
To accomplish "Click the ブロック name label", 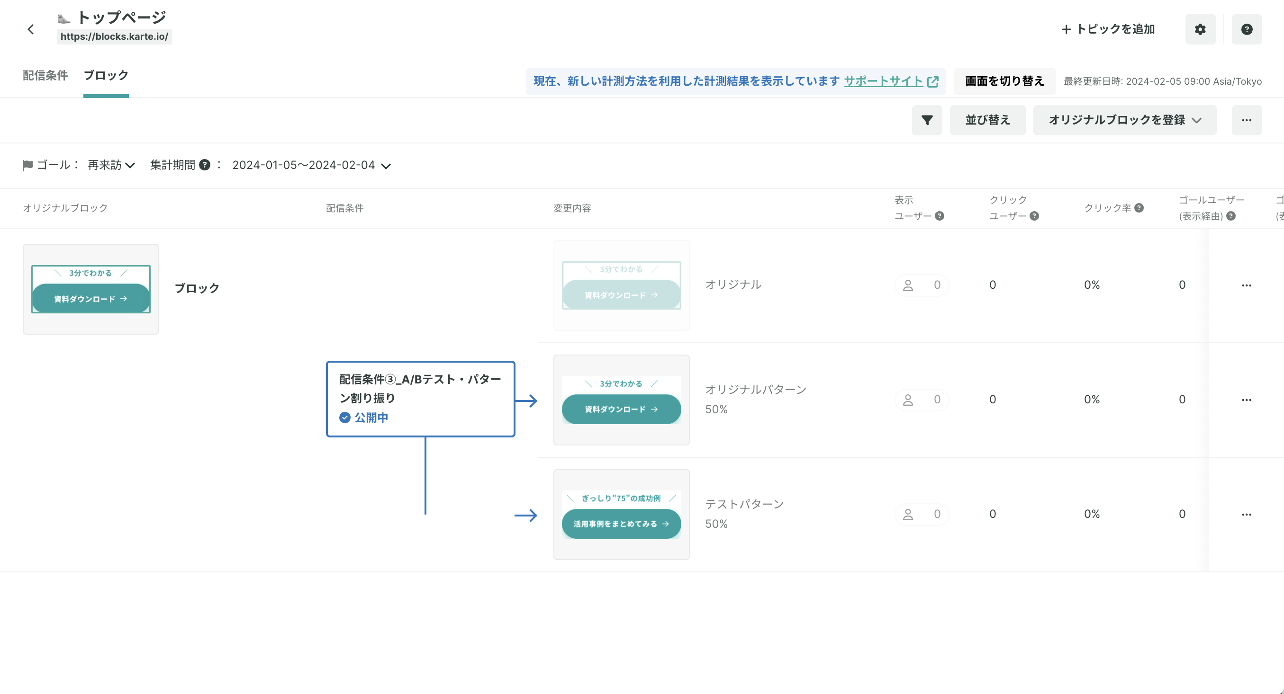I will (x=197, y=288).
